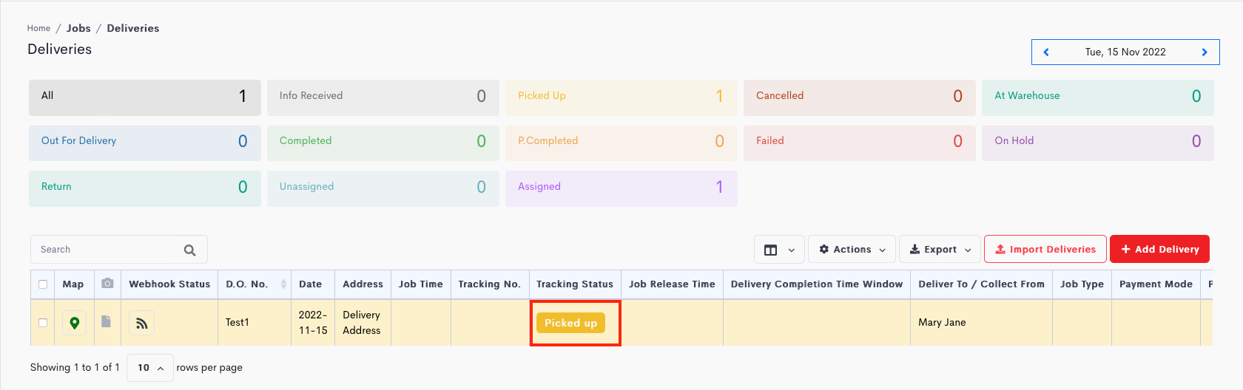The width and height of the screenshot is (1243, 390).
Task: Change rows per page dropdown
Action: 150,368
